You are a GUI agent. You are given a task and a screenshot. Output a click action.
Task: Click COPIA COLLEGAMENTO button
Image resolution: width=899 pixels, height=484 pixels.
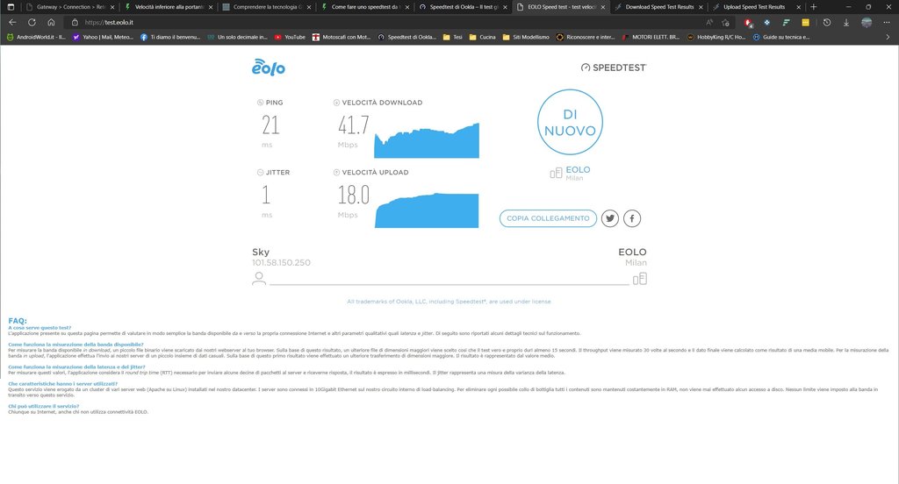548,218
